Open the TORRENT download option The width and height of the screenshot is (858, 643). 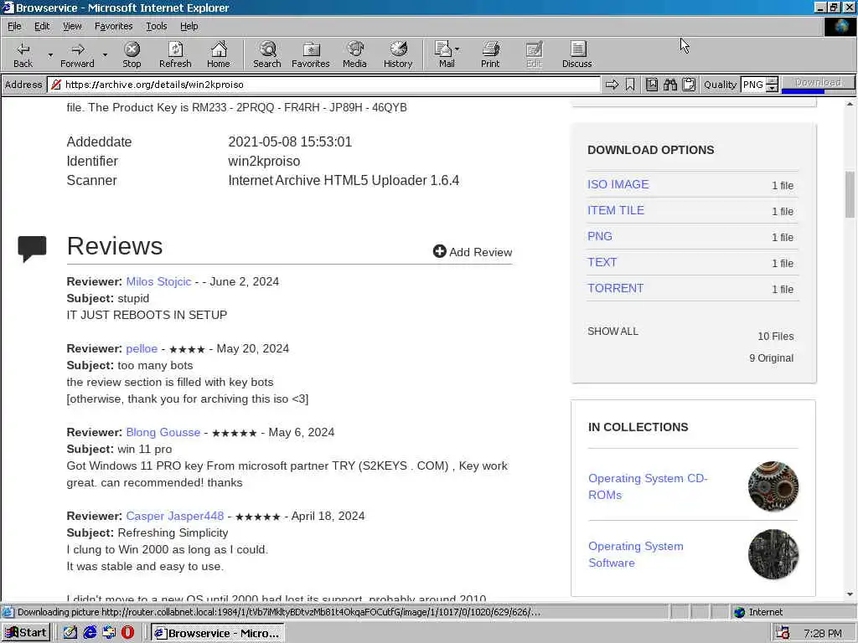pos(615,288)
